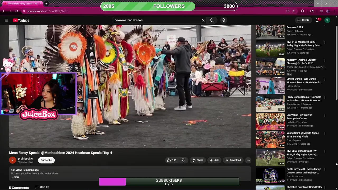Open options for Smoke Dance War Dance

tap(325, 79)
